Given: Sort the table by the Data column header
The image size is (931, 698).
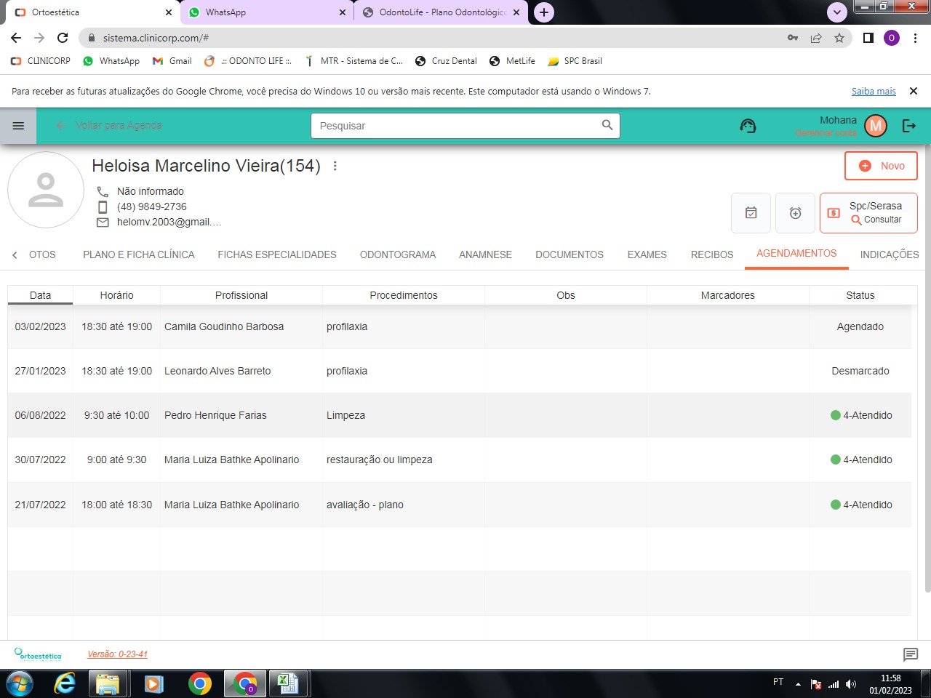Looking at the screenshot, I should [x=40, y=295].
